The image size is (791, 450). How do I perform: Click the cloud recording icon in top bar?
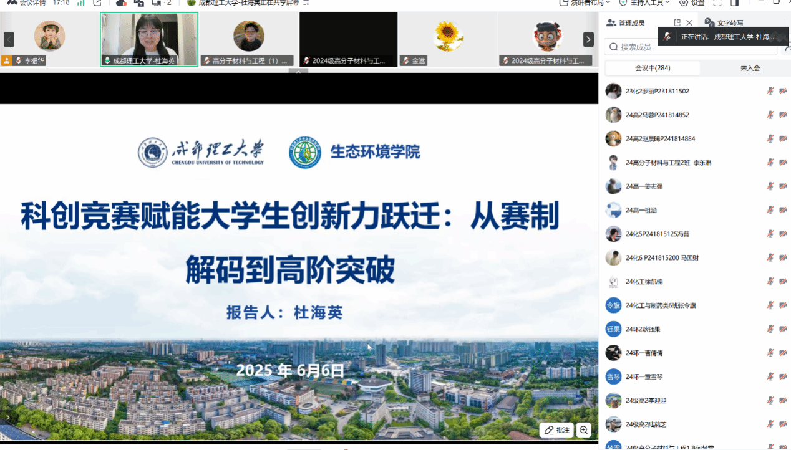[x=122, y=4]
